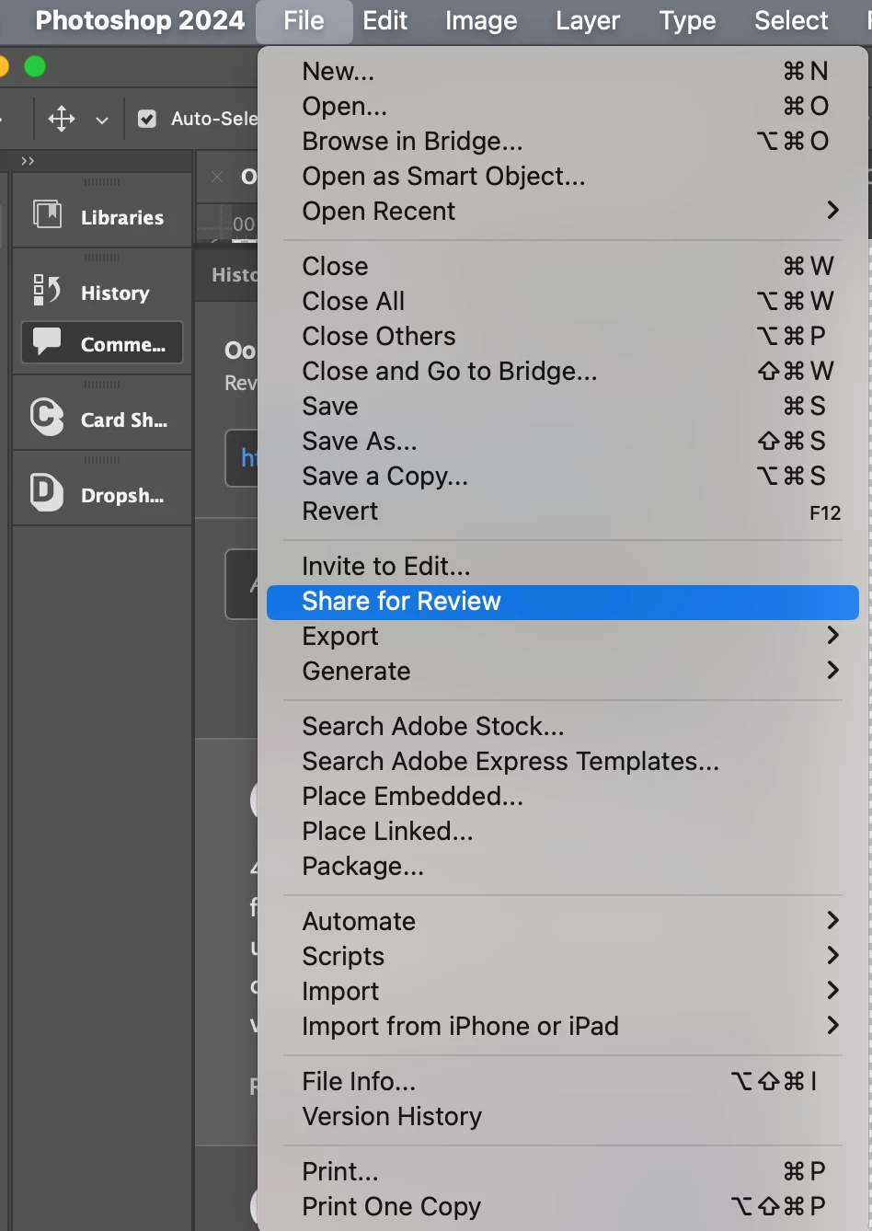
Task: Choose File Info...
Action: click(x=562, y=1081)
